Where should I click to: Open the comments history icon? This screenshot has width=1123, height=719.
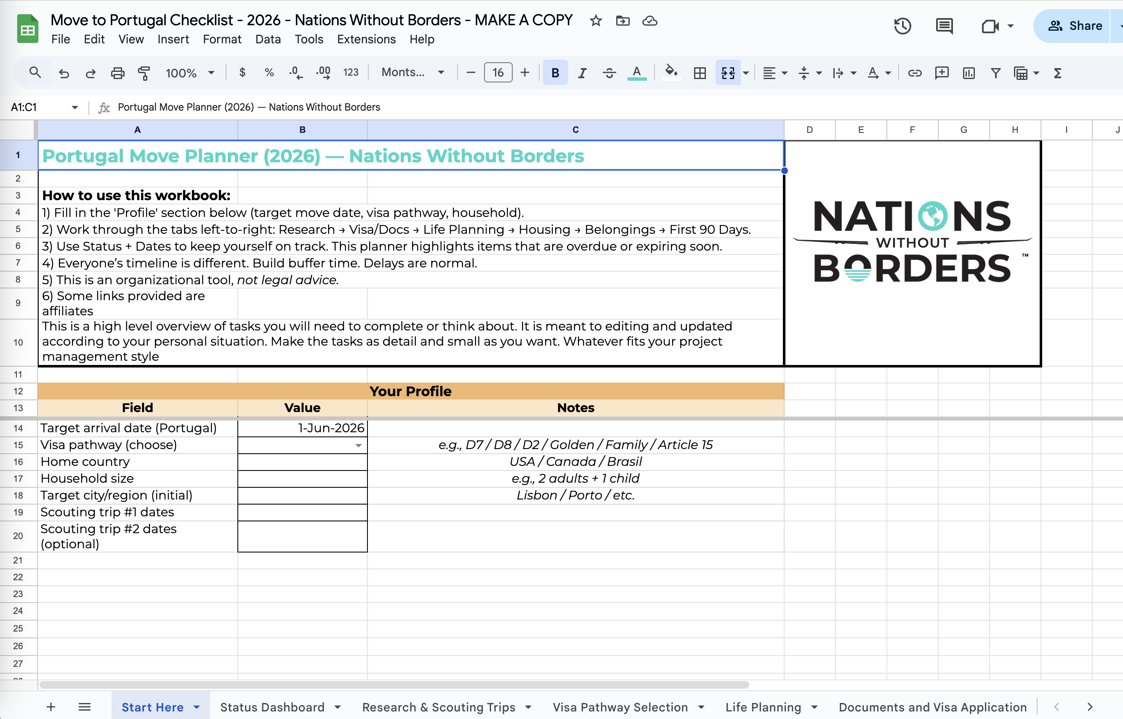[945, 26]
